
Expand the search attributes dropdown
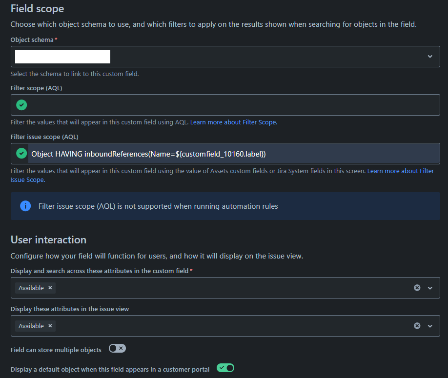click(430, 288)
